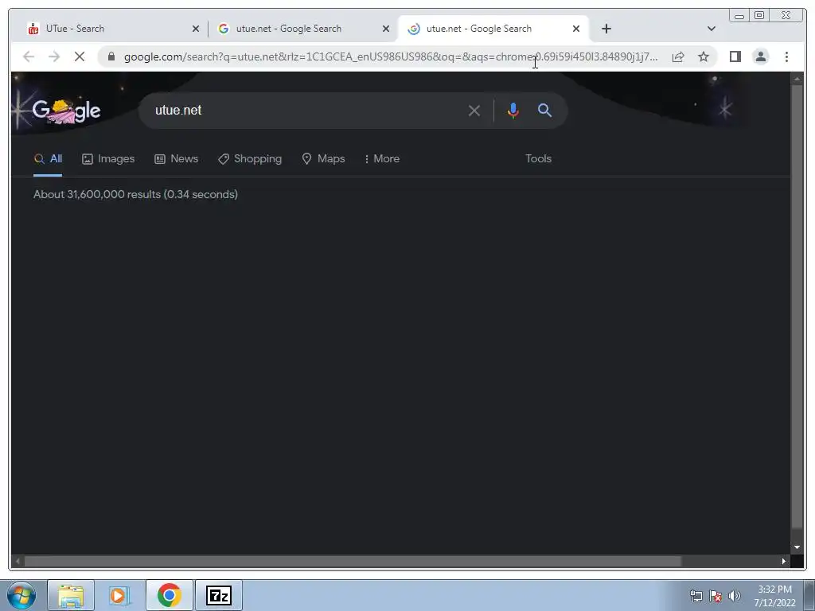Click the scroll right arrow
815x611 pixels.
click(x=784, y=561)
